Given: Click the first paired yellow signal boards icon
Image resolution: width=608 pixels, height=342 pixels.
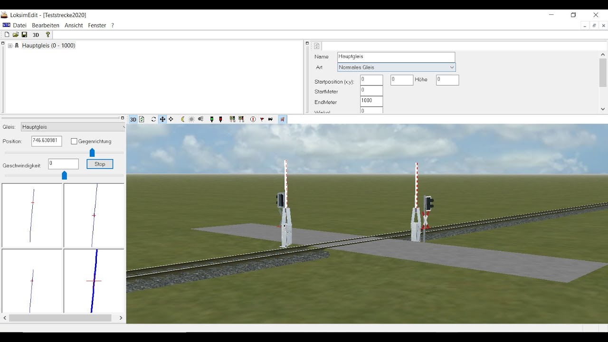Looking at the screenshot, I should (x=232, y=119).
